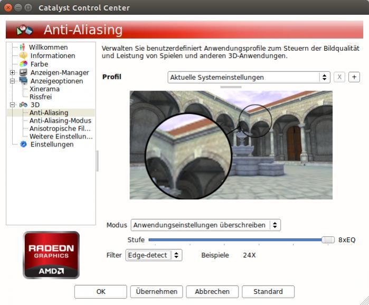Click the Abbrechen button
The image size is (369, 305).
click(212, 292)
